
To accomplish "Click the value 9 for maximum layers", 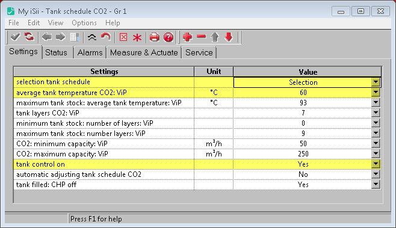I will pyautogui.click(x=303, y=134).
